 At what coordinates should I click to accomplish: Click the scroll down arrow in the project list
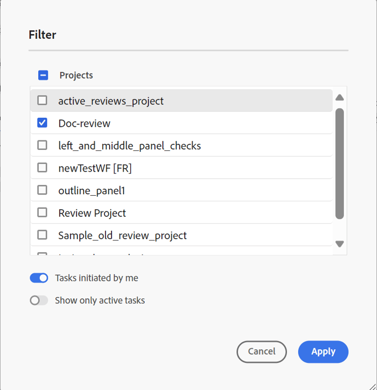coord(339,244)
